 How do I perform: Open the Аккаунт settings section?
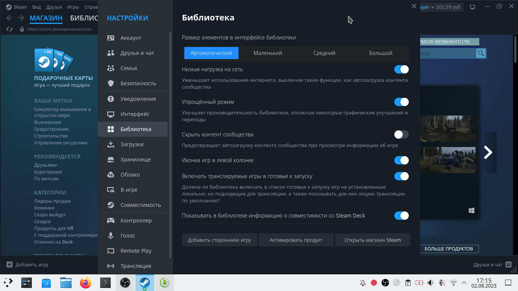pos(133,38)
